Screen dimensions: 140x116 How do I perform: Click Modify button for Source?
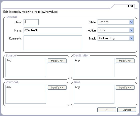pos(57,61)
